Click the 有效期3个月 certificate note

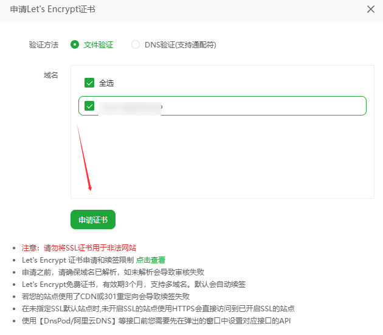133,284
